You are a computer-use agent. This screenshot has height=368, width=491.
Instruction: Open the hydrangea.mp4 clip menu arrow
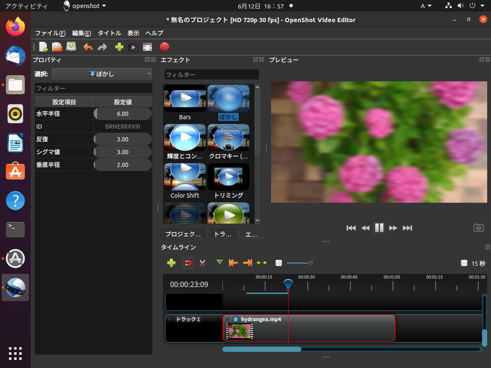click(228, 319)
